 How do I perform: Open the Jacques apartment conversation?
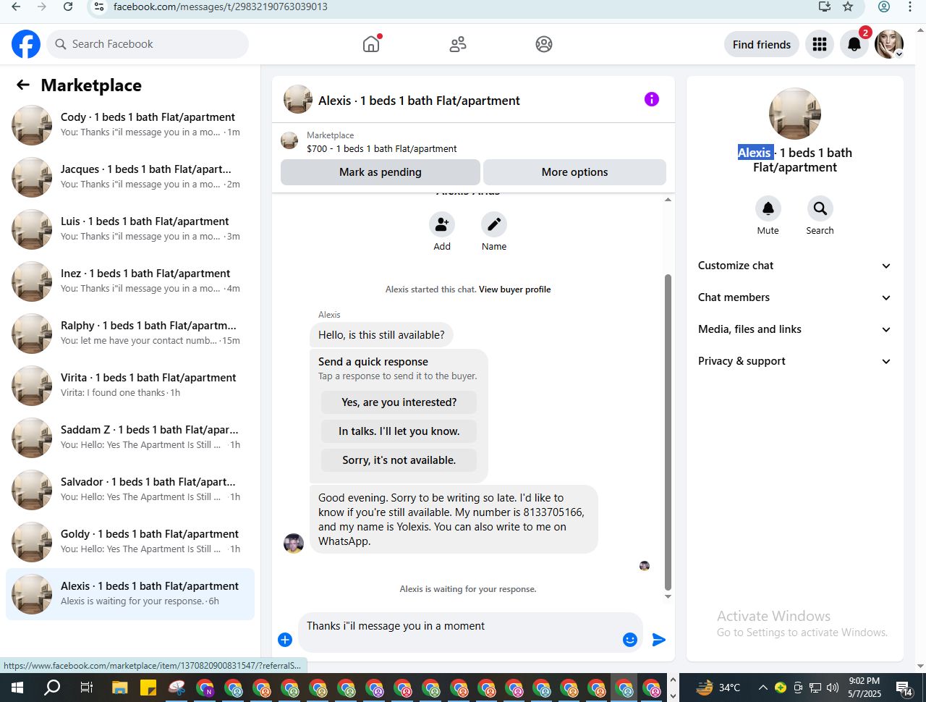tap(130, 177)
